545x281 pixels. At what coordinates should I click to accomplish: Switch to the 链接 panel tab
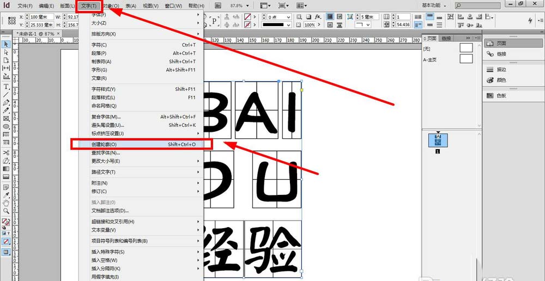[x=446, y=38]
